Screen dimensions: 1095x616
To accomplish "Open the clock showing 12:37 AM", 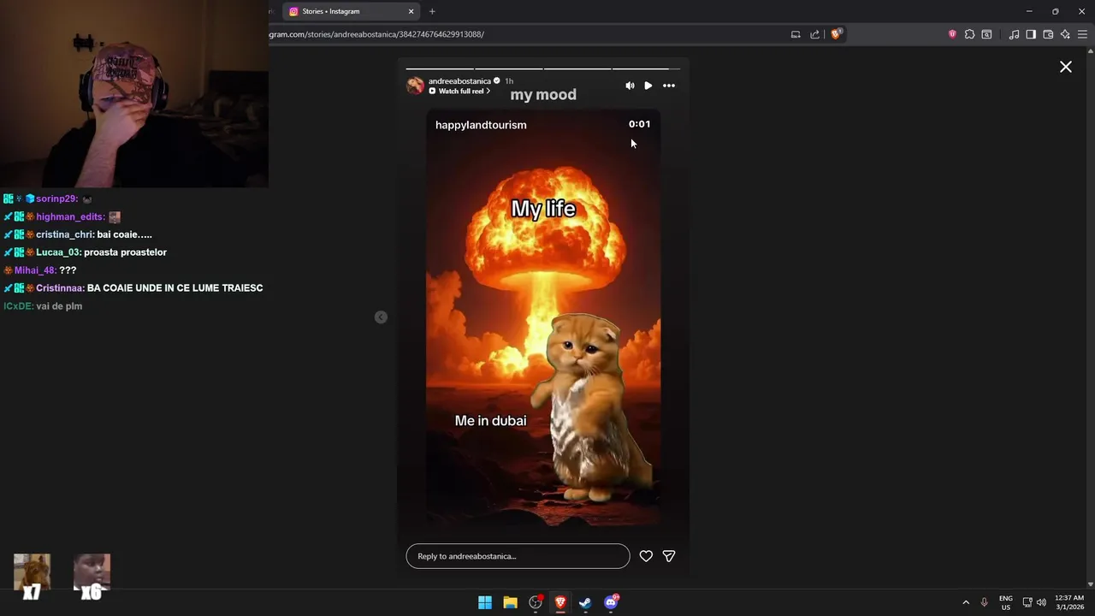I will click(x=1069, y=602).
